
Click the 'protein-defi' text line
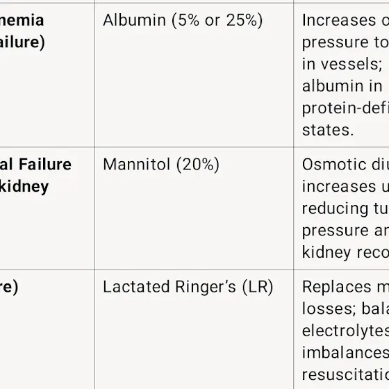[346, 108]
